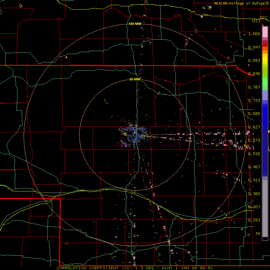
Task: Click the "100 NMI" range ring label
Action: (135, 24)
